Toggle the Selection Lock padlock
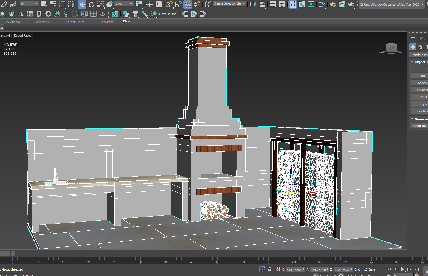428x276 pixels. pos(270,269)
